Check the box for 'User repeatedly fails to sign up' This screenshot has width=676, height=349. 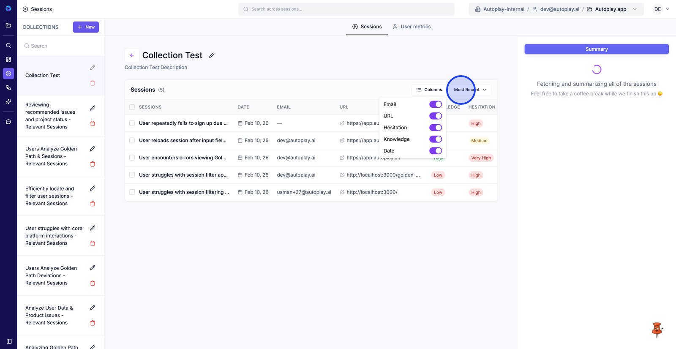coord(132,123)
